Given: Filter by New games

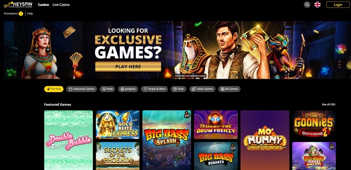Looking at the screenshot, I should [107, 89].
